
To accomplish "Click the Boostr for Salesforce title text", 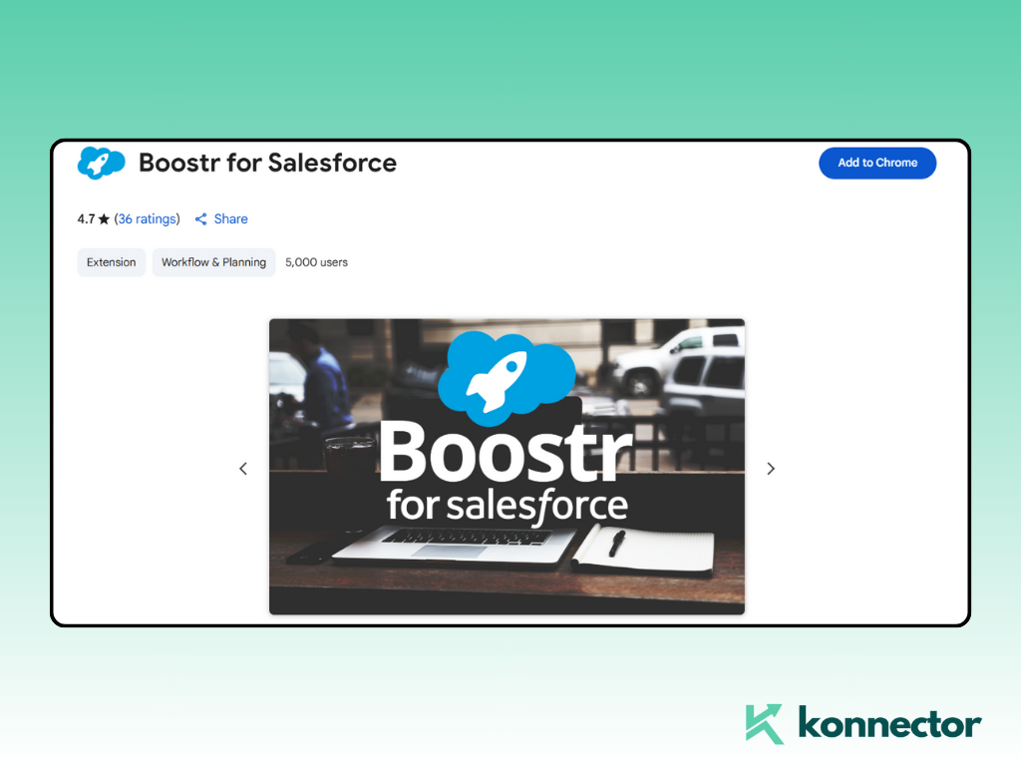I will [267, 163].
